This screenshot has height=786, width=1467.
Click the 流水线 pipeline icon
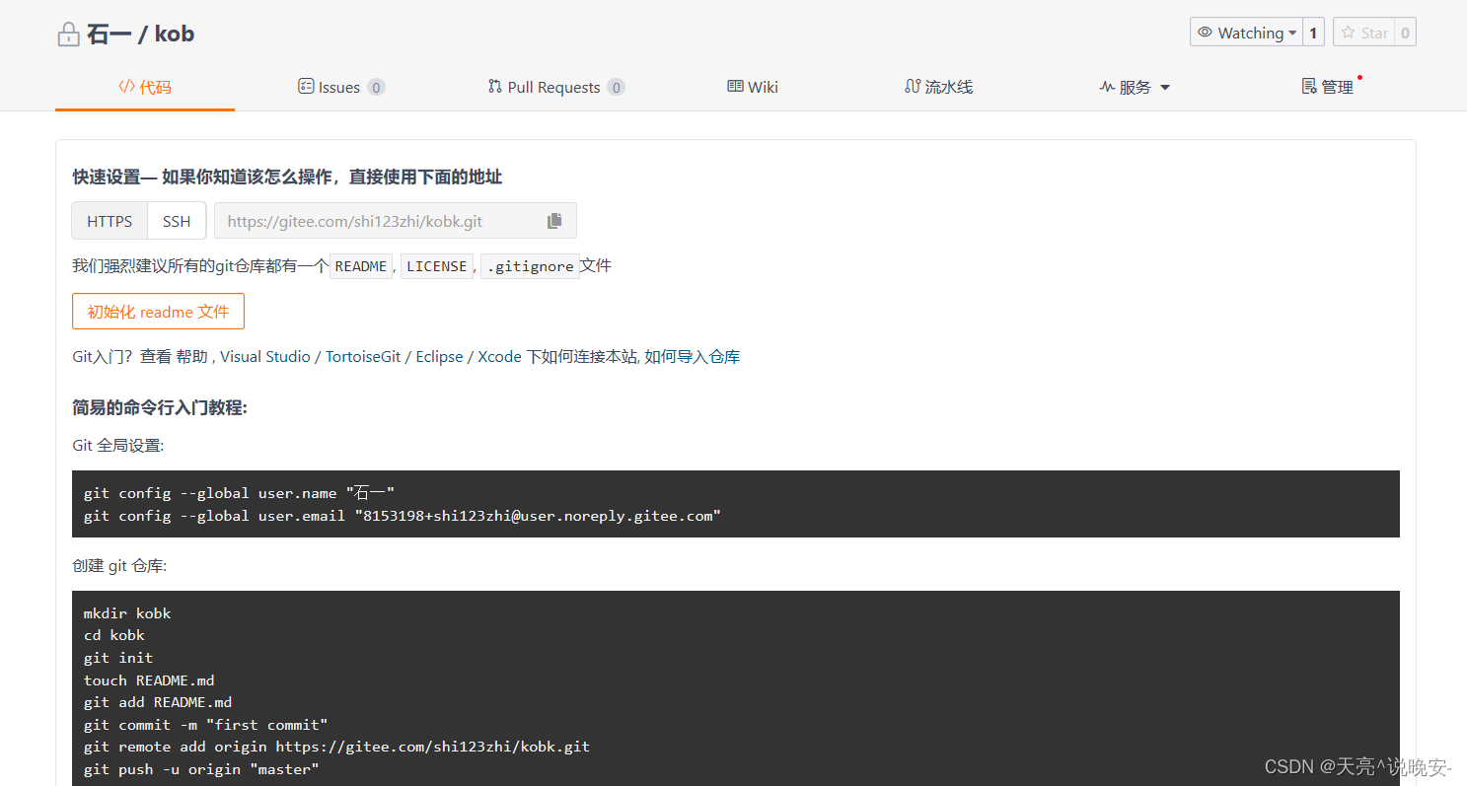point(913,87)
